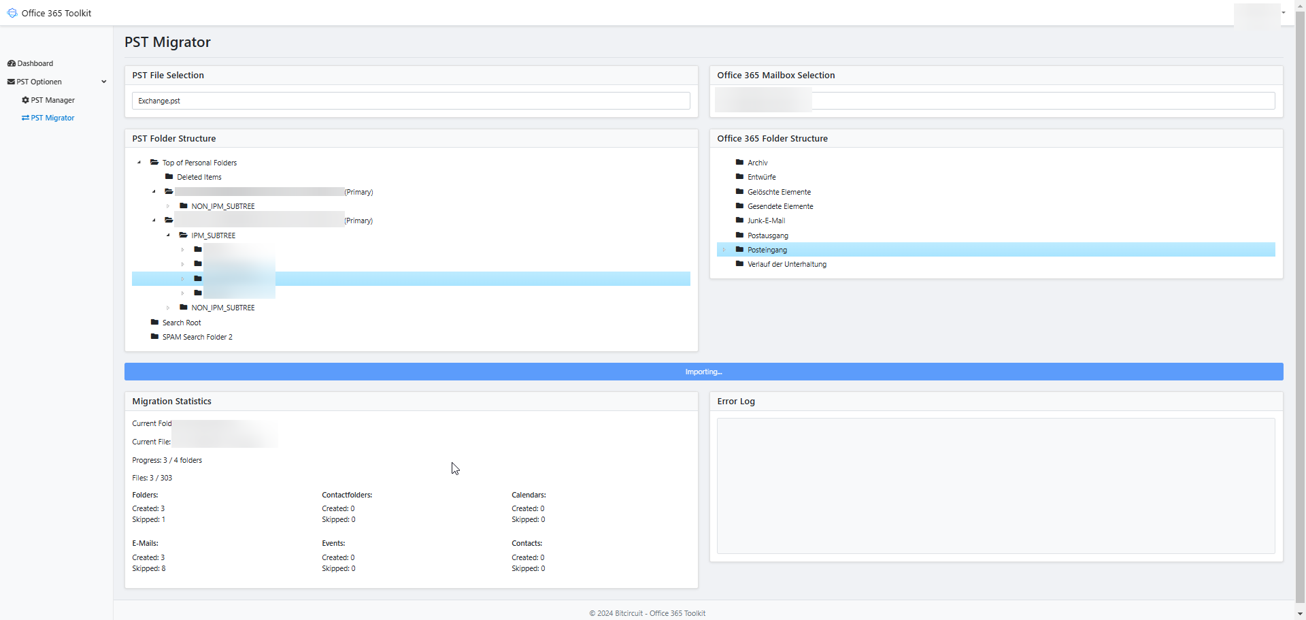Select the 'Files: 3 / 303' text
The height and width of the screenshot is (620, 1306).
pos(152,478)
